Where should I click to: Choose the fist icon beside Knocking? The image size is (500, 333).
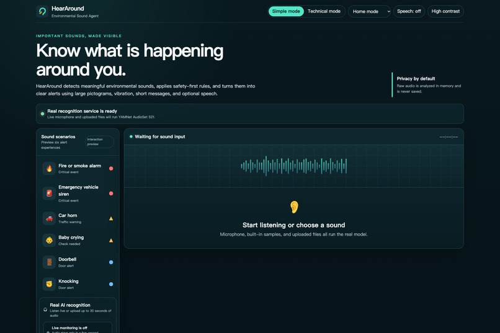tap(49, 284)
